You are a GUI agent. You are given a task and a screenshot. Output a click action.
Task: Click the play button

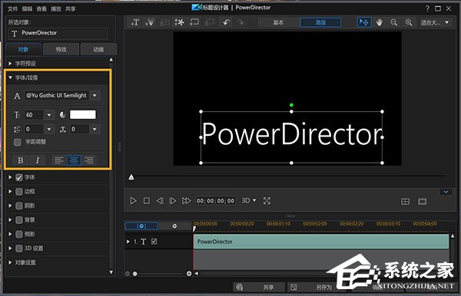(x=133, y=201)
